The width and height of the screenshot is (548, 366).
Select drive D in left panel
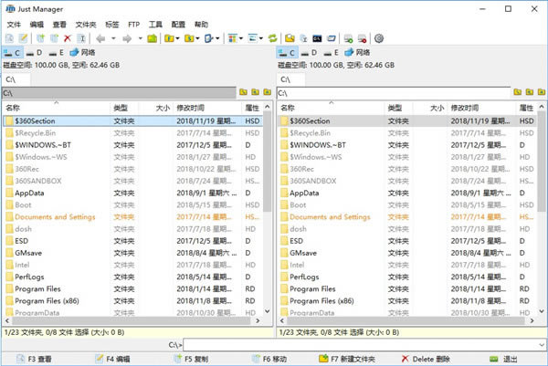(x=35, y=53)
